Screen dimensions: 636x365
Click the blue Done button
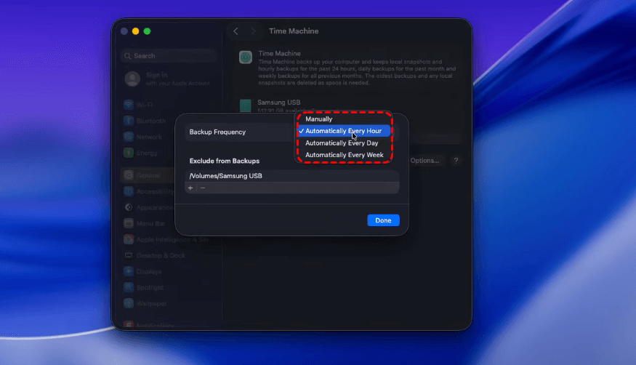(x=383, y=220)
